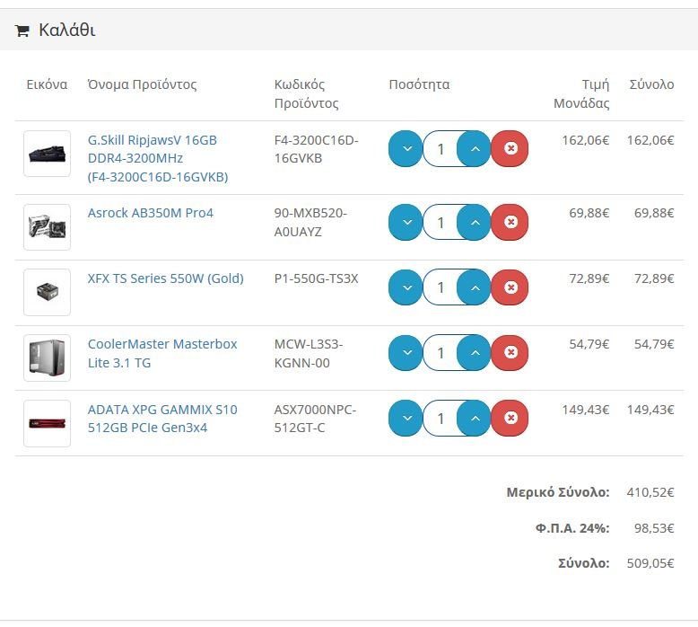Decrease quantity of G.Skill RipjawsV RAM
Screen dimensions: 698x627
coord(406,148)
